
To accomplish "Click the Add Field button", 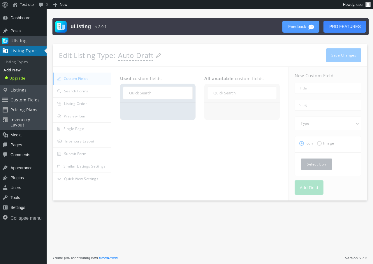I will [309, 188].
